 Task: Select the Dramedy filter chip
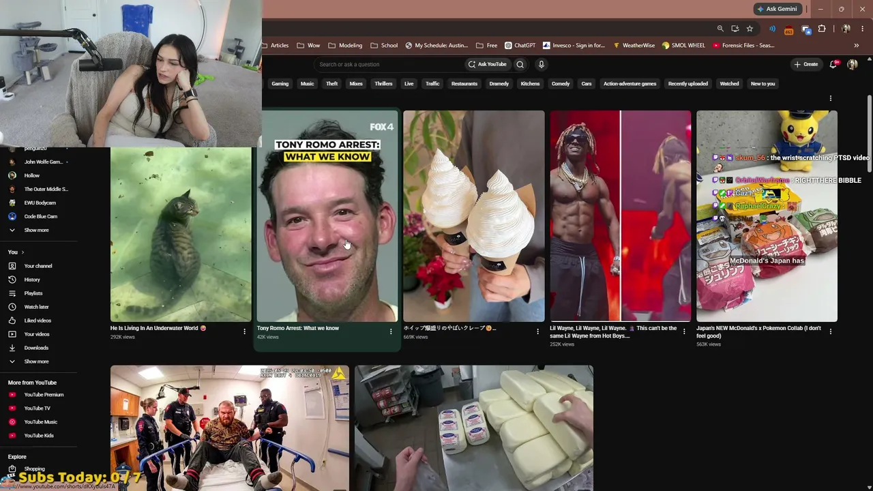pos(499,84)
